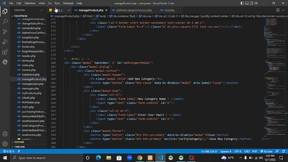The height and width of the screenshot is (162, 288).
Task: Open the Extensions view
Action: (x=5, y=52)
